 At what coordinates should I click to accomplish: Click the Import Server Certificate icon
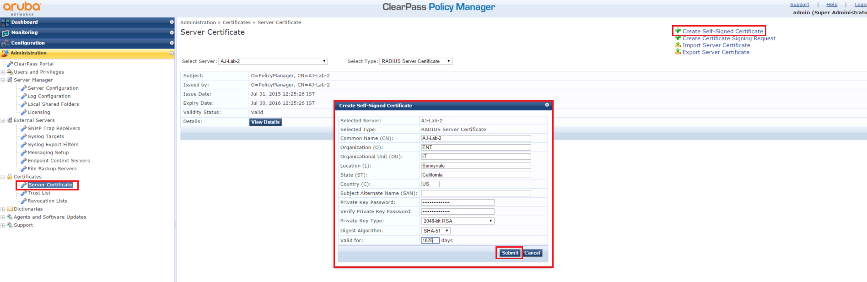(x=678, y=45)
